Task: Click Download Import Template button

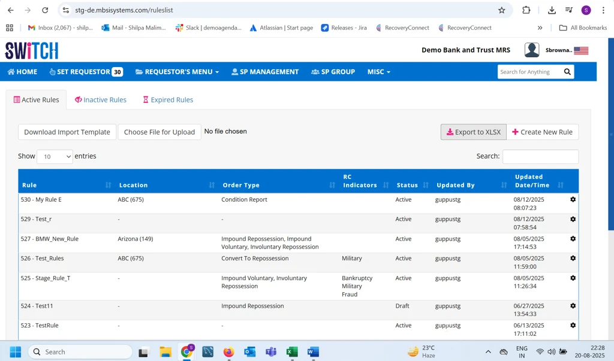Action: (67, 132)
